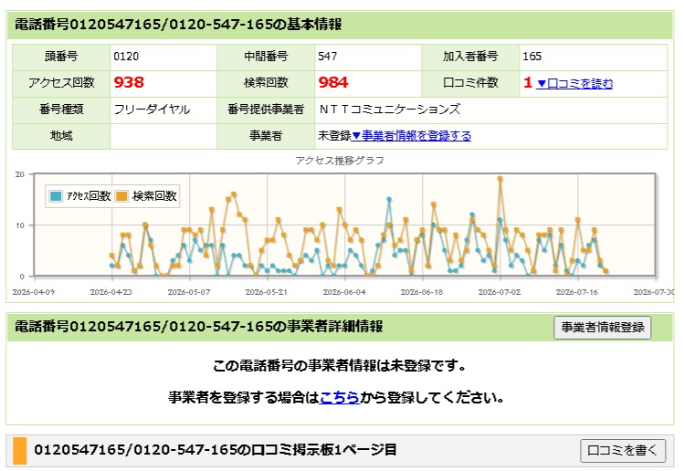Click 事業者情報を登録する link
Screen dimensions: 684x471
pyautogui.click(x=411, y=136)
